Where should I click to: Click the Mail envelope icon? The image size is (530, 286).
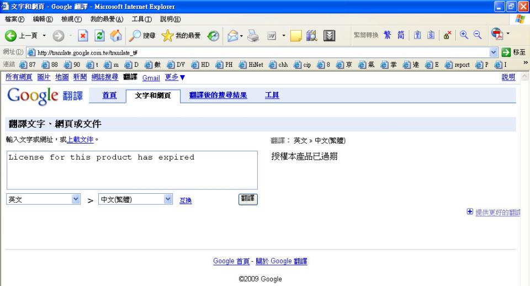pyautogui.click(x=232, y=35)
